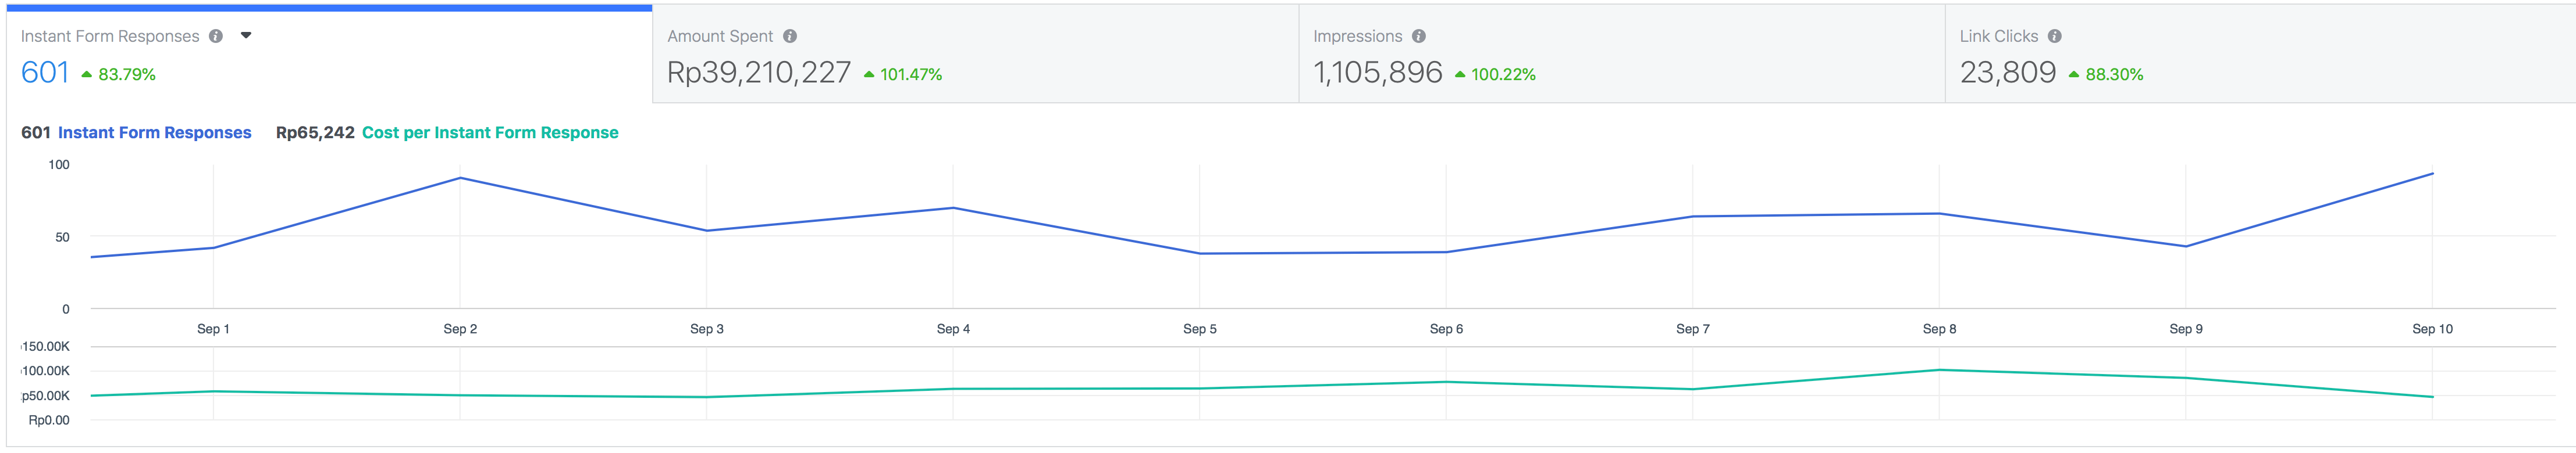
Task: Click green up arrow beside 83.79%
Action: click(x=87, y=74)
